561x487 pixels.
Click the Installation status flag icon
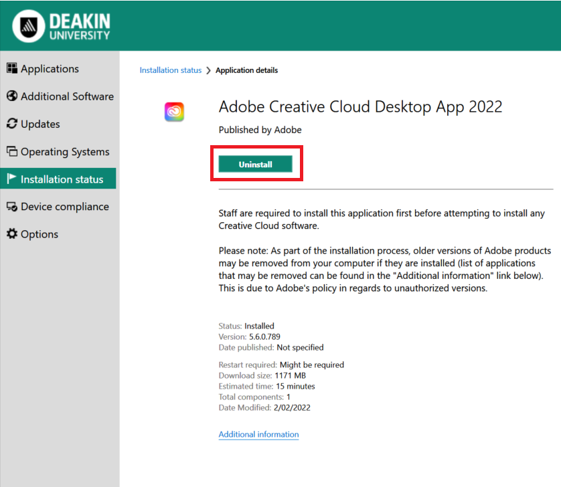point(12,179)
